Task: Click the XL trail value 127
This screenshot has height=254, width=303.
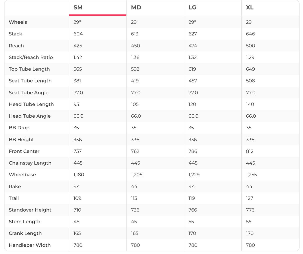Action: click(x=250, y=198)
